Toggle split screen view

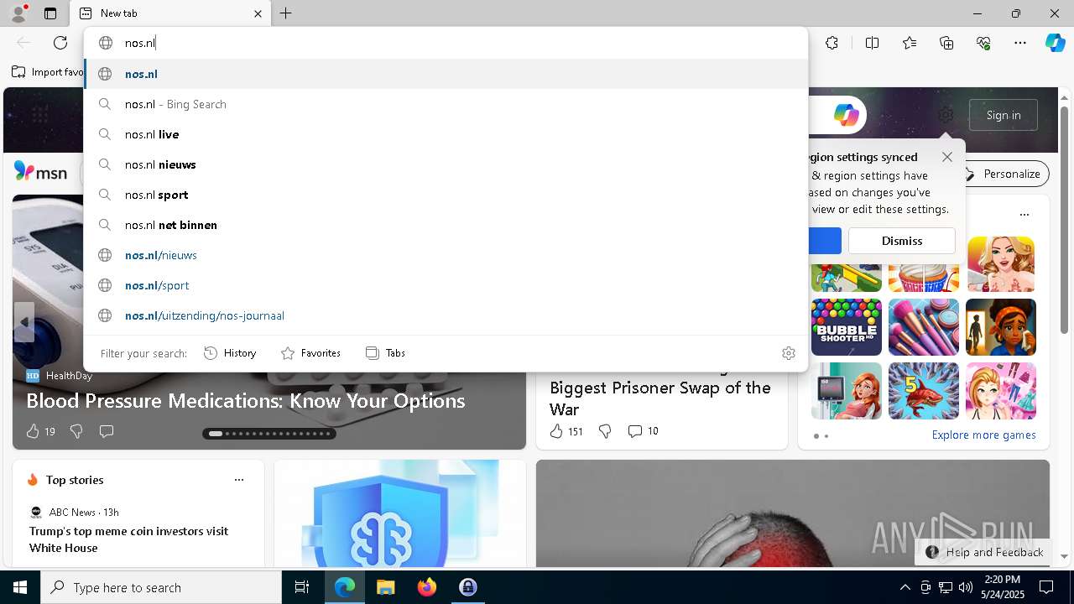click(x=872, y=43)
